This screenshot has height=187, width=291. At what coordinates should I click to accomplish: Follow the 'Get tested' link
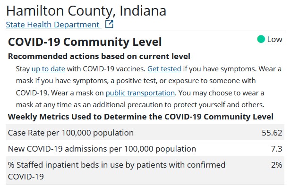[x=164, y=69]
